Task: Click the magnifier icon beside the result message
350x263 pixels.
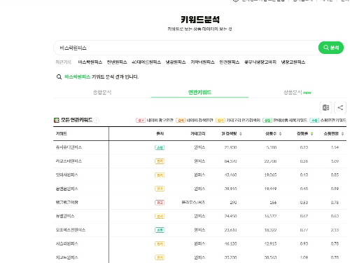Action: click(x=59, y=77)
